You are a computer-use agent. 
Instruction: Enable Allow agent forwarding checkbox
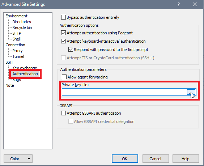pos(64,77)
